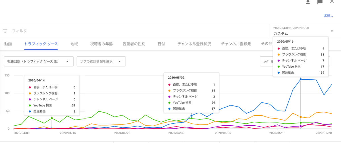Open the send feedback icon
Viewport: 341px width, 143px height.
click(320, 2)
